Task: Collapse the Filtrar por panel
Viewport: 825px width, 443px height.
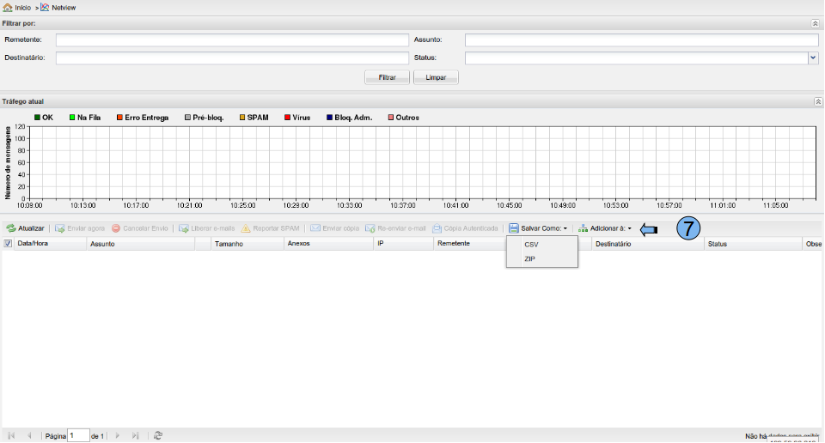Action: [x=816, y=24]
